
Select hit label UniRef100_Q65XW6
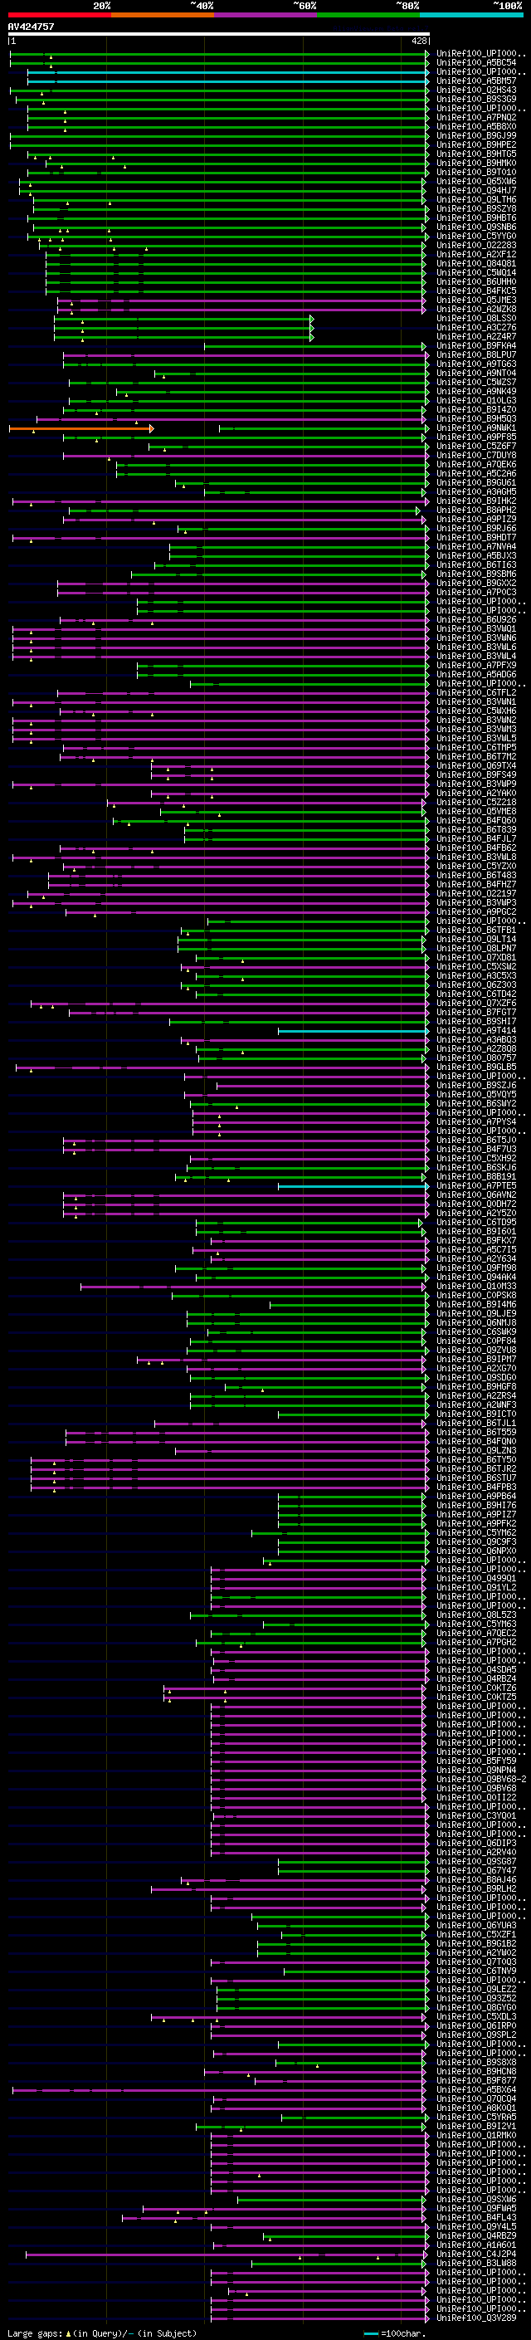coord(476,181)
